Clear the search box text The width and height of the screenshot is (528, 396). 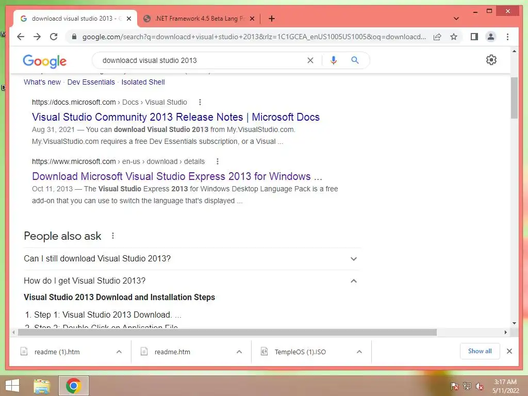point(310,60)
